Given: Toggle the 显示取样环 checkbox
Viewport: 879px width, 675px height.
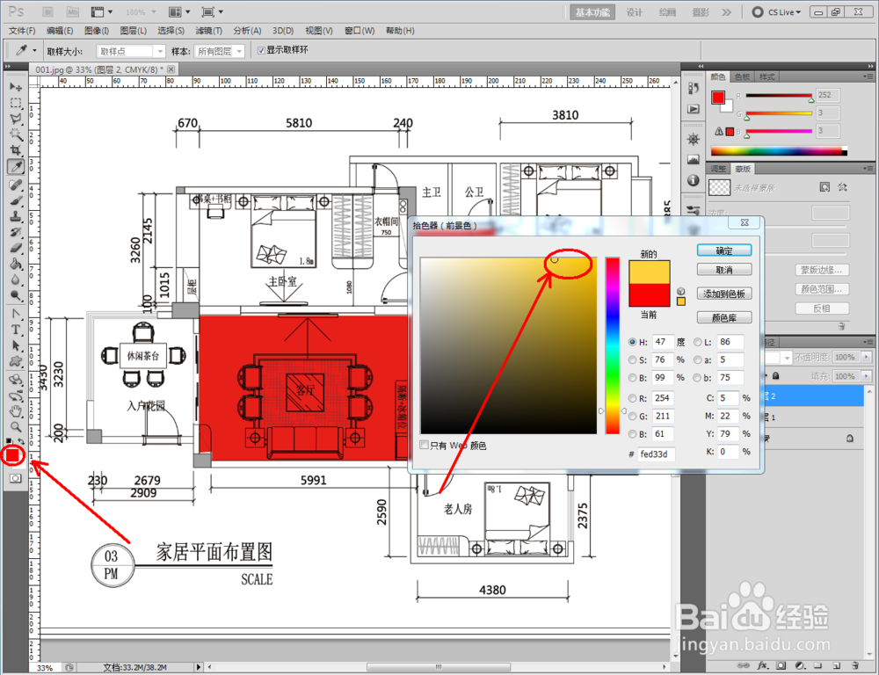Looking at the screenshot, I should point(261,50).
